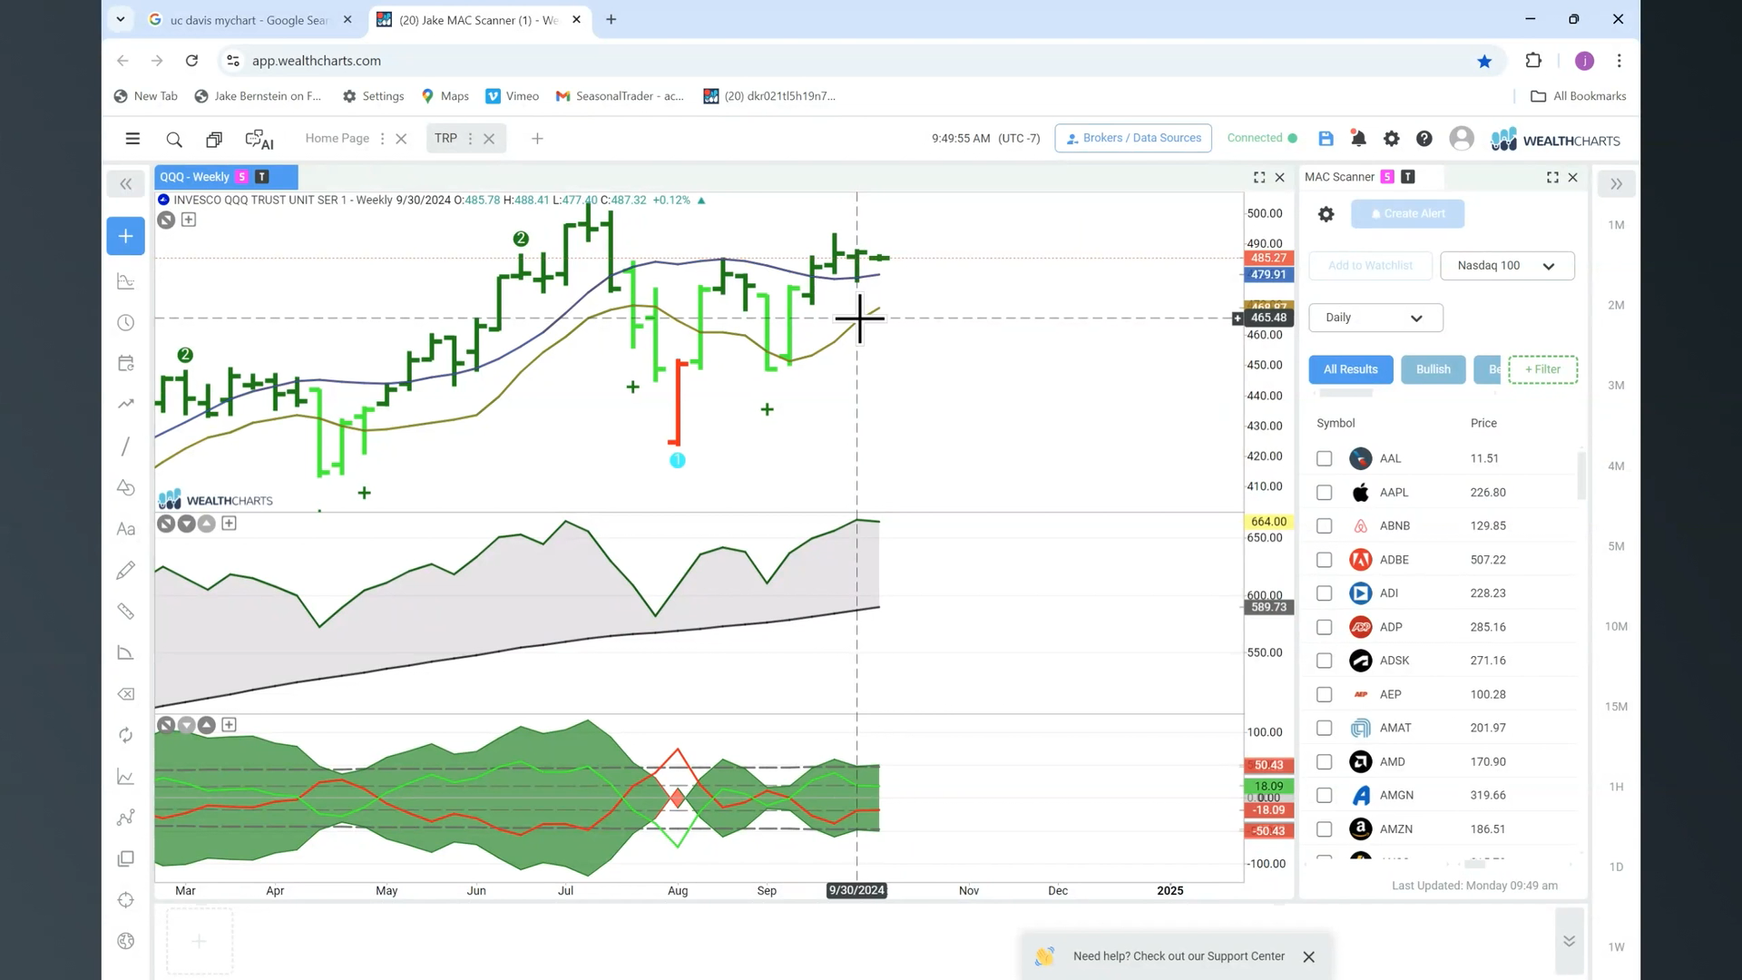This screenshot has height=980, width=1742.
Task: Add a scanner + Filter
Action: pyautogui.click(x=1542, y=369)
